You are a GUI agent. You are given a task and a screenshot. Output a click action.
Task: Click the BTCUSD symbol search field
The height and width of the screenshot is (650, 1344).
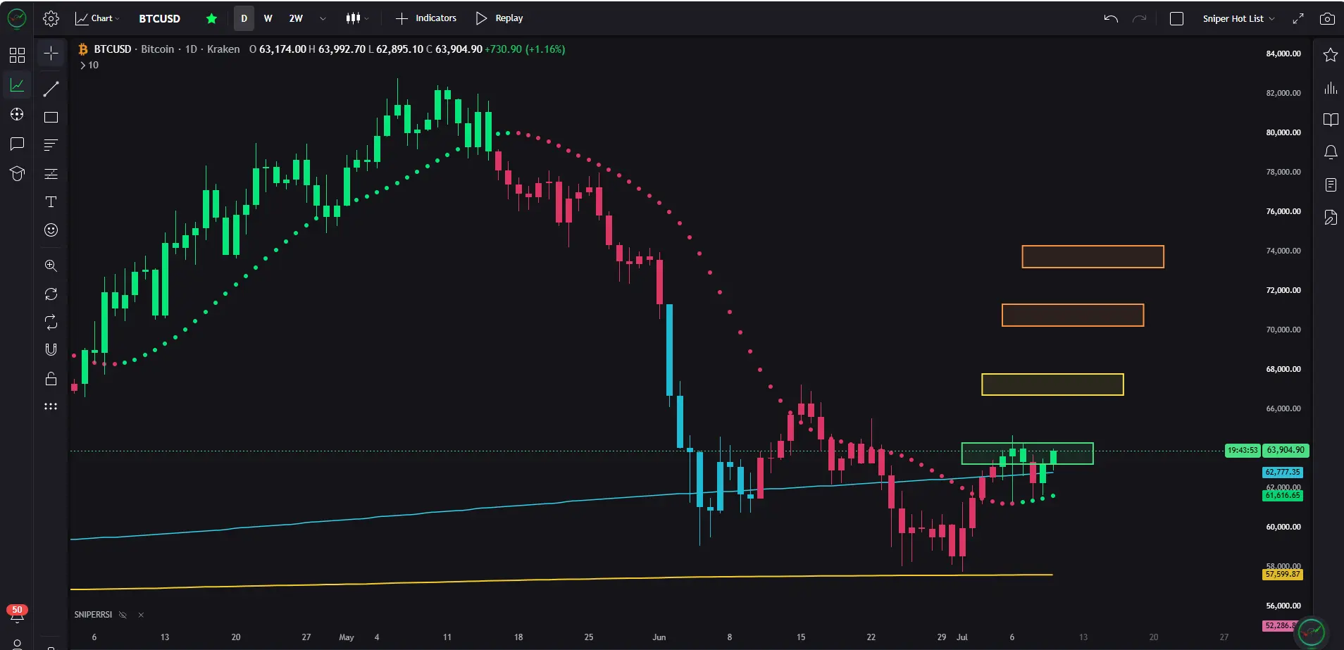(x=159, y=18)
